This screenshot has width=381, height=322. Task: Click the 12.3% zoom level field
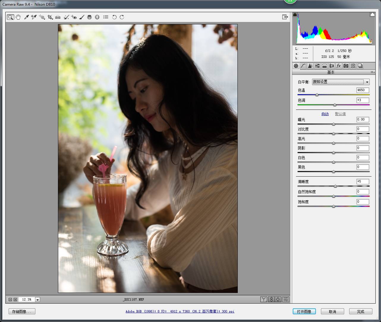pyautogui.click(x=26, y=299)
